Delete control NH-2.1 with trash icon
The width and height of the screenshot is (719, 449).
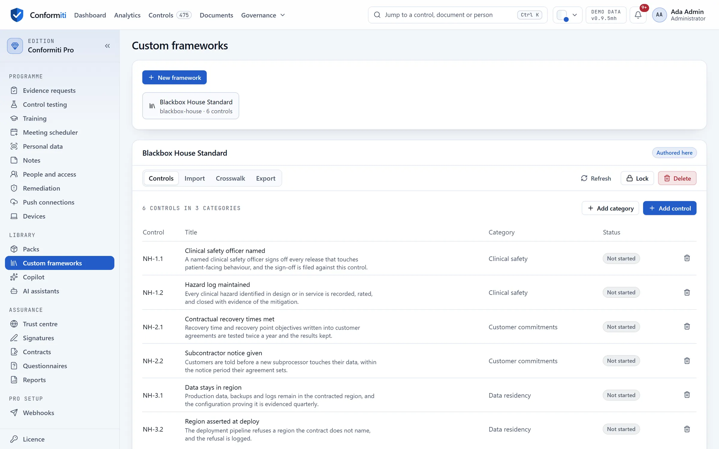(687, 327)
